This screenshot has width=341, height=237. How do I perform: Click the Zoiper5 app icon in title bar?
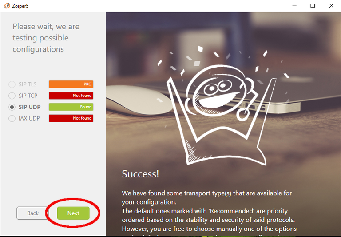[x=7, y=6]
